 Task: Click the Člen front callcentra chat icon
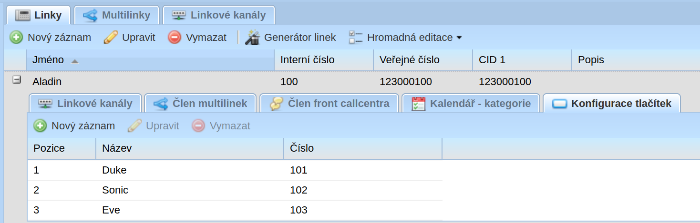click(x=277, y=103)
